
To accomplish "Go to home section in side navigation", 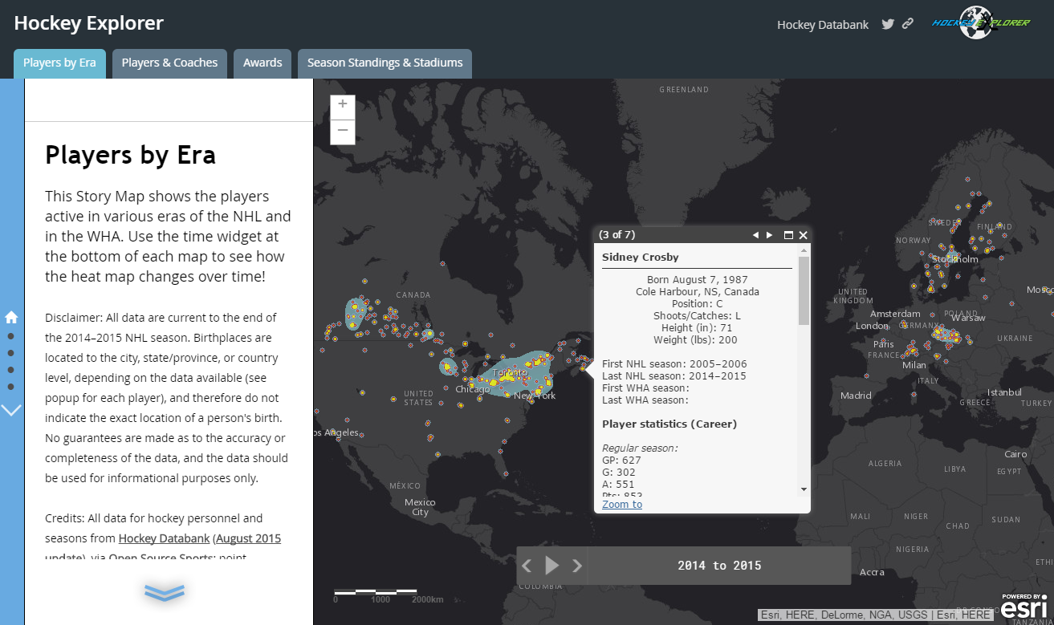I will coord(11,317).
